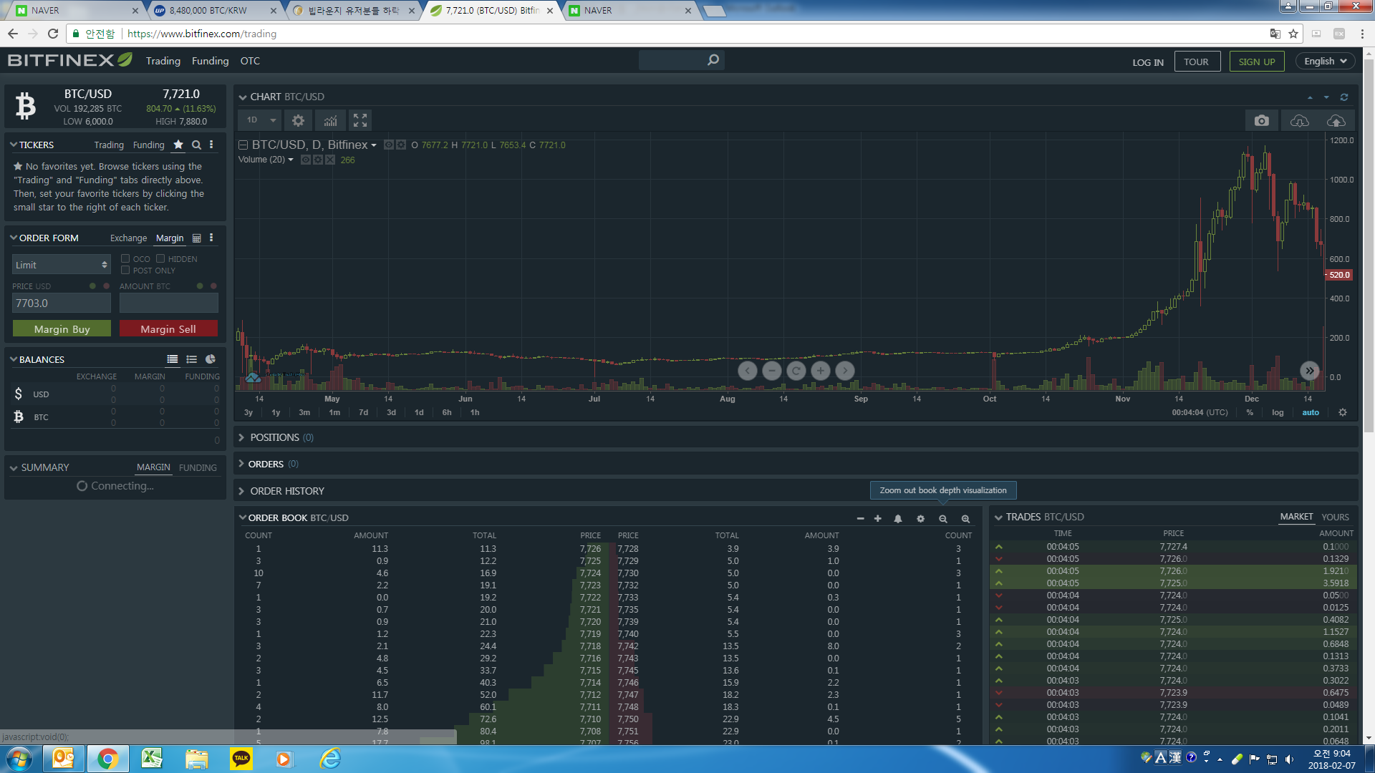Click the PRICE USD input field
This screenshot has width=1375, height=773.
(x=62, y=303)
